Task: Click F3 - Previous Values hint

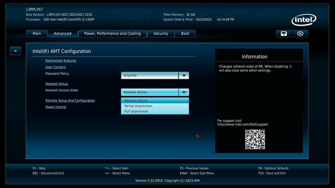Action: 194,168
